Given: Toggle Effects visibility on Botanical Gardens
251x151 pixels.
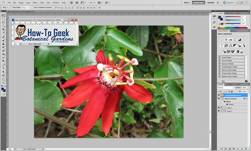Looking at the screenshot, I should pos(224,102).
